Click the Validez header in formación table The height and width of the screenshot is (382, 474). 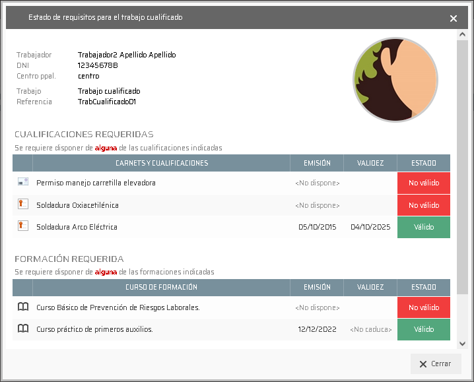coord(370,287)
